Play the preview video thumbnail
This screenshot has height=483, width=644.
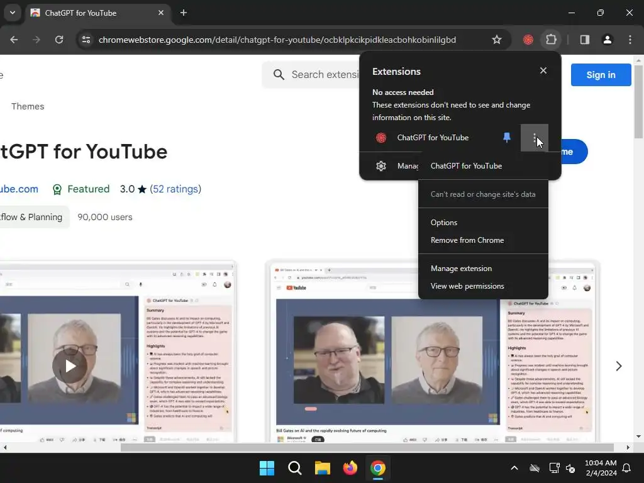(x=70, y=366)
